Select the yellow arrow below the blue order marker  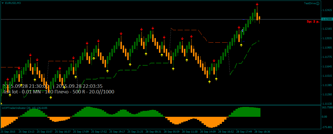click(x=241, y=45)
